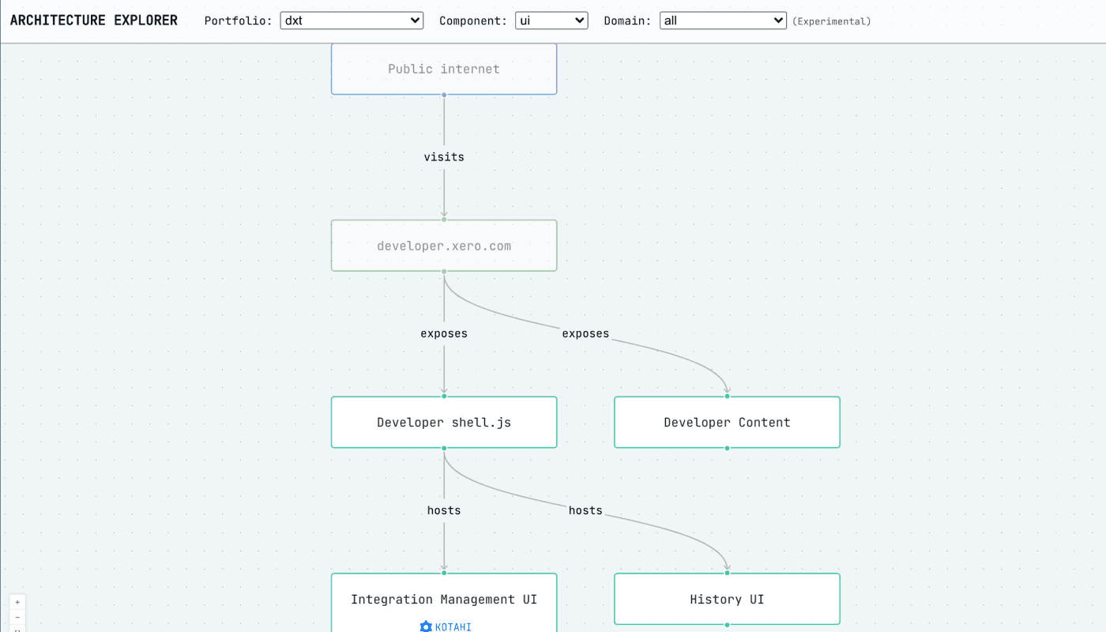The image size is (1106, 632).
Task: Select the Developer Content node
Action: pos(727,423)
